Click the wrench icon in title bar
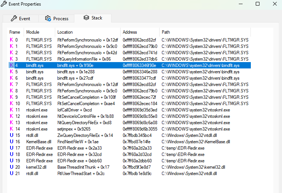The image size is (282, 193). point(4,4)
